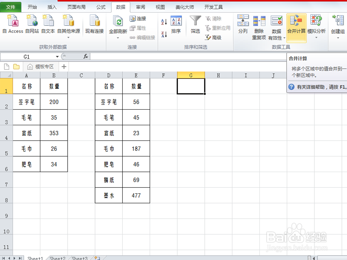347x260 pixels.
Task: Click the plus new tab button
Action: point(64,67)
